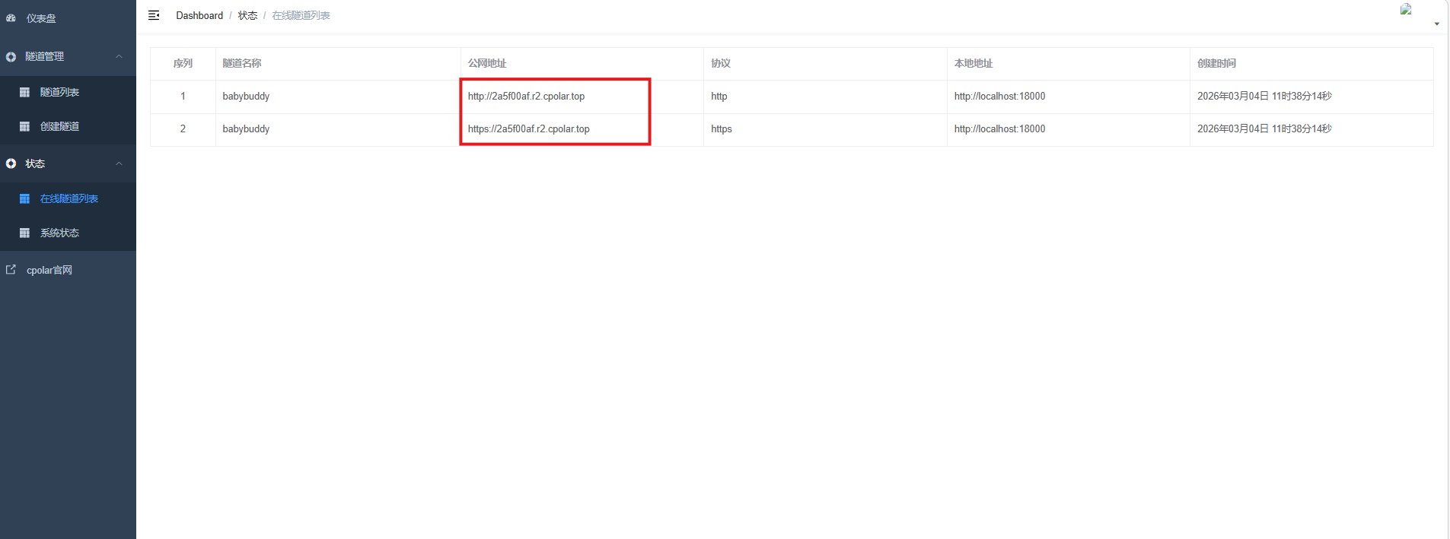
Task: Open the user avatar in top right
Action: coord(1406,10)
